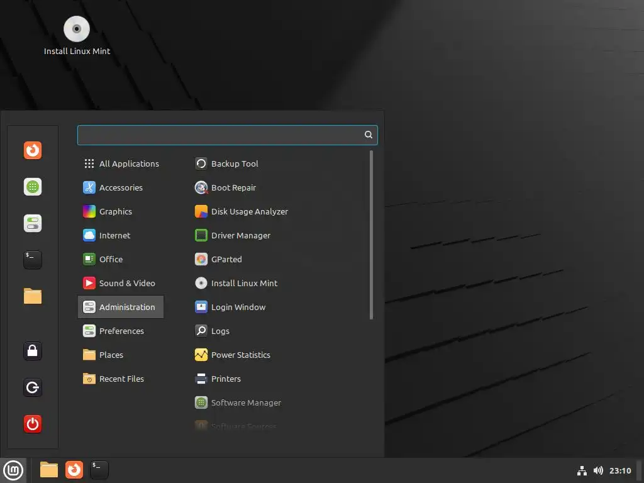Open Terminal from the taskbar launcher
Viewport: 644px width, 483px height.
[99, 470]
